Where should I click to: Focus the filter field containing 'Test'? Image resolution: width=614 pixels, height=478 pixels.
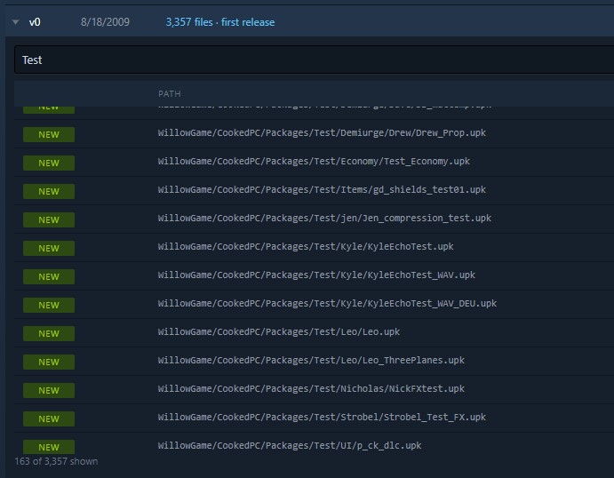314,60
